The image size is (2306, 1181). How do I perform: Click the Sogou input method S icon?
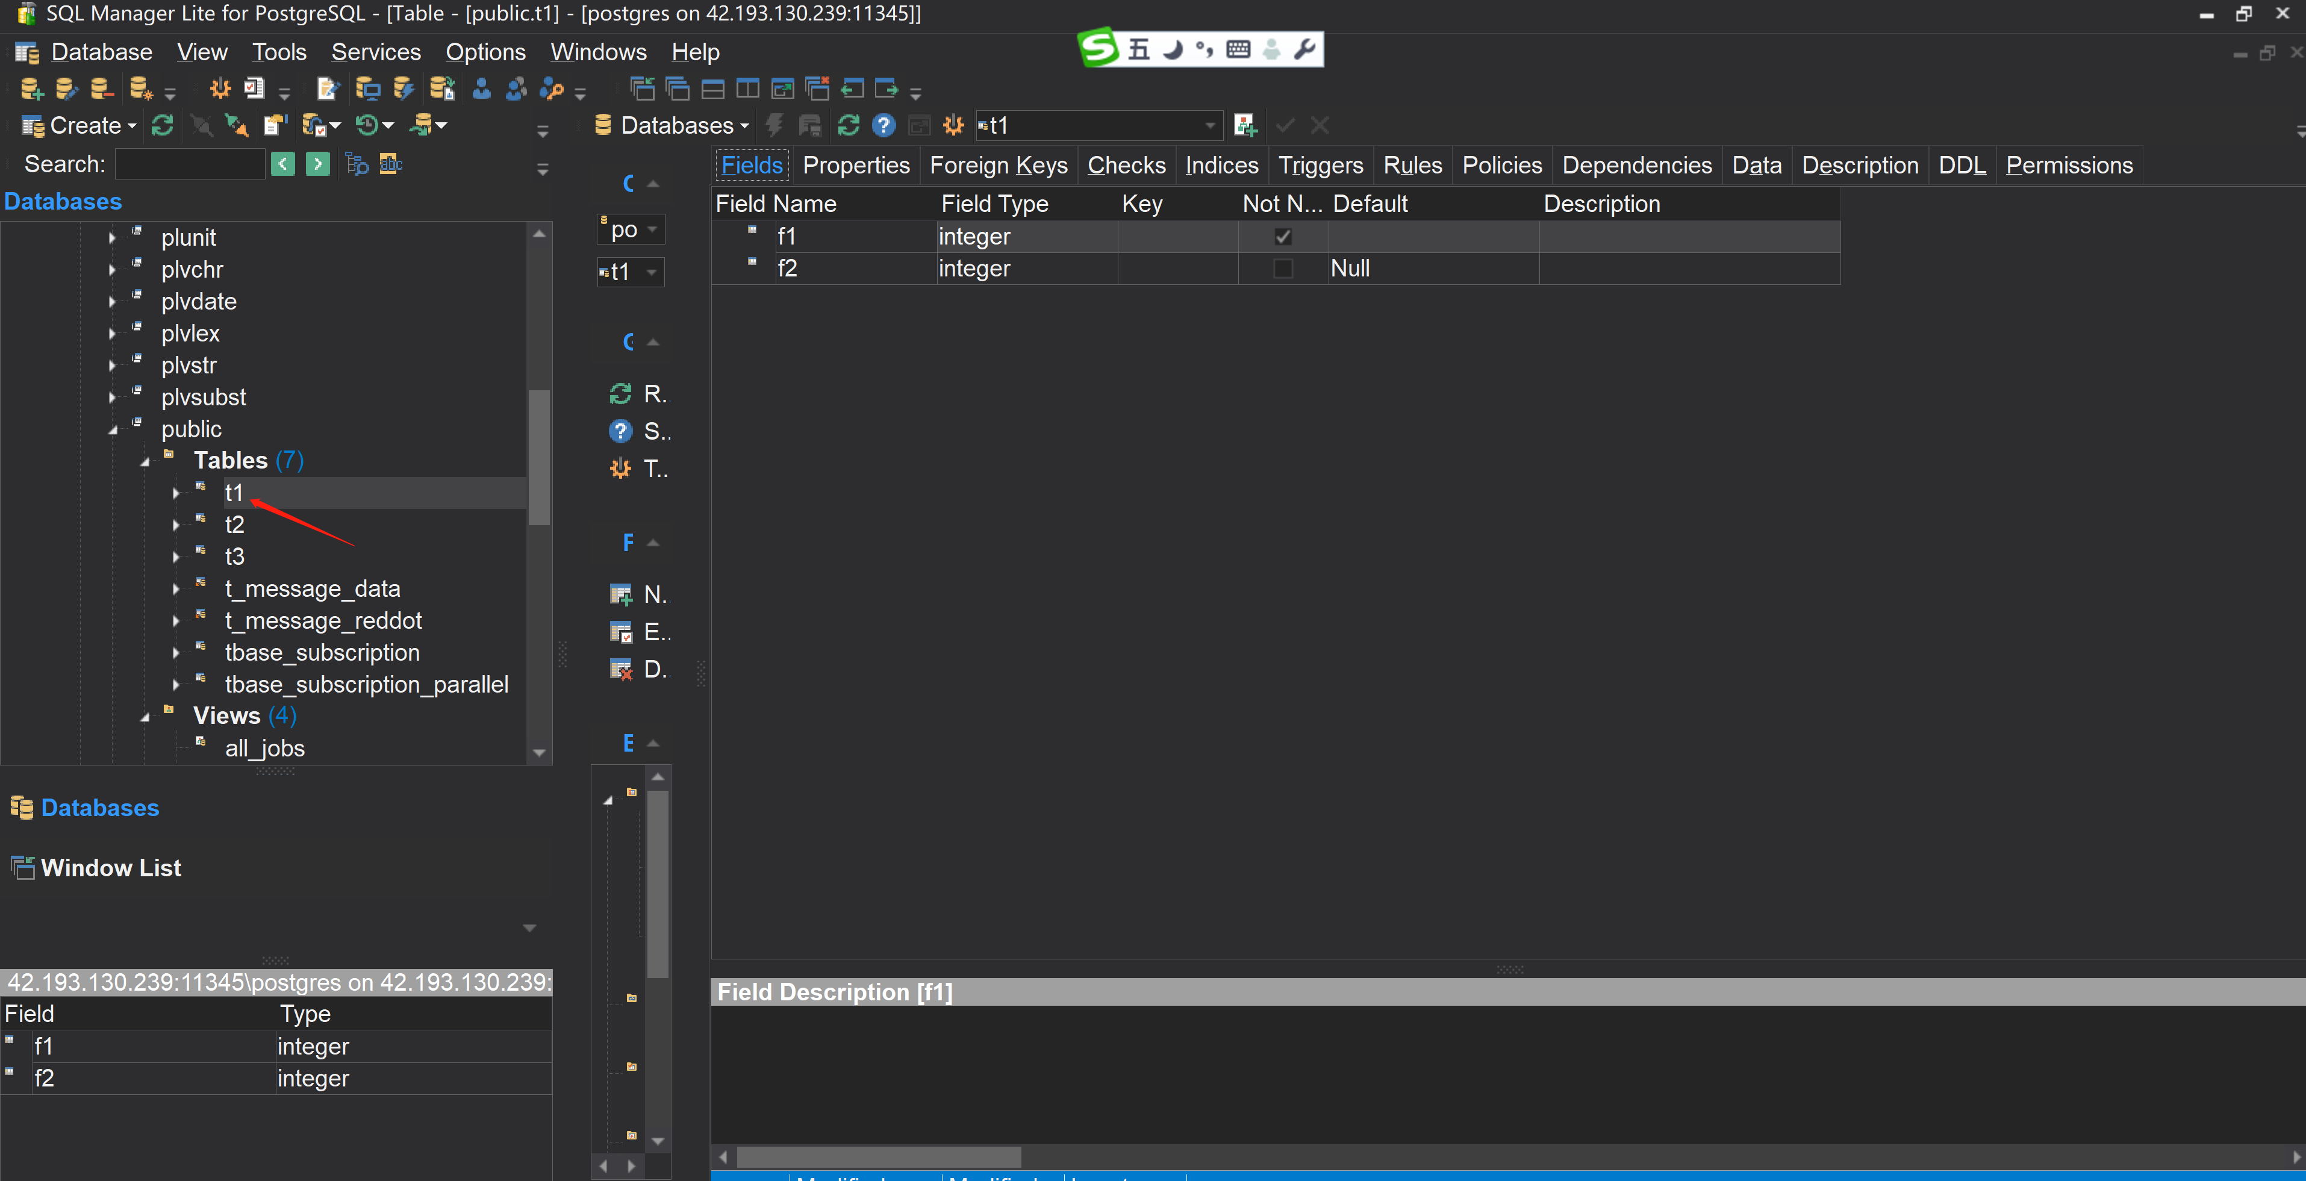point(1099,48)
